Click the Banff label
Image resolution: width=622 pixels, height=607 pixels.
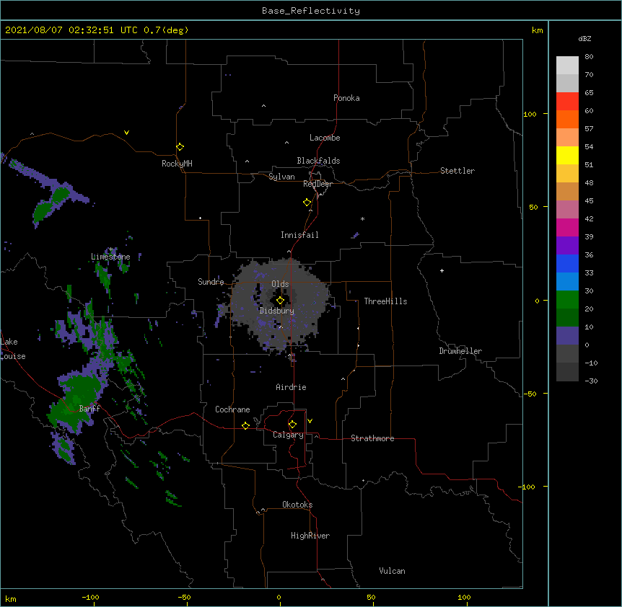pyautogui.click(x=89, y=409)
